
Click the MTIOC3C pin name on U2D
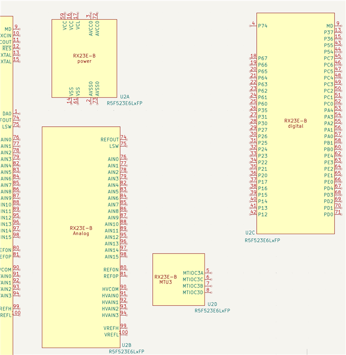(193, 280)
